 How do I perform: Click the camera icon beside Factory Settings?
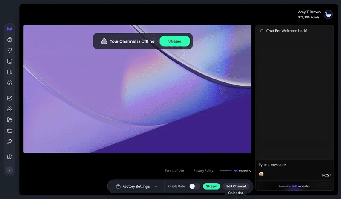(118, 186)
